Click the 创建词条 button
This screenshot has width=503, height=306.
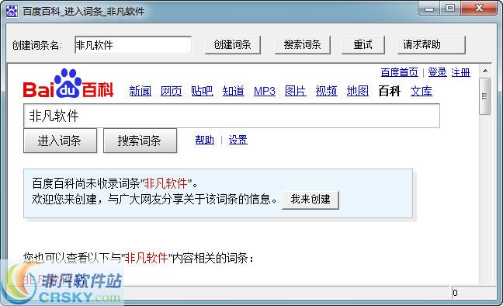[x=233, y=44]
